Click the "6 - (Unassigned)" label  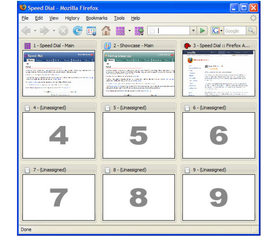[x=209, y=108]
